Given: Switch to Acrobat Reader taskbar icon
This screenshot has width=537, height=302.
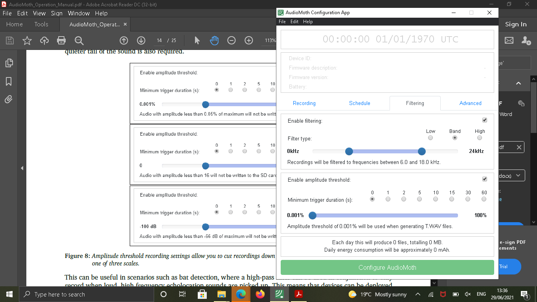Looking at the screenshot, I should click(x=299, y=294).
